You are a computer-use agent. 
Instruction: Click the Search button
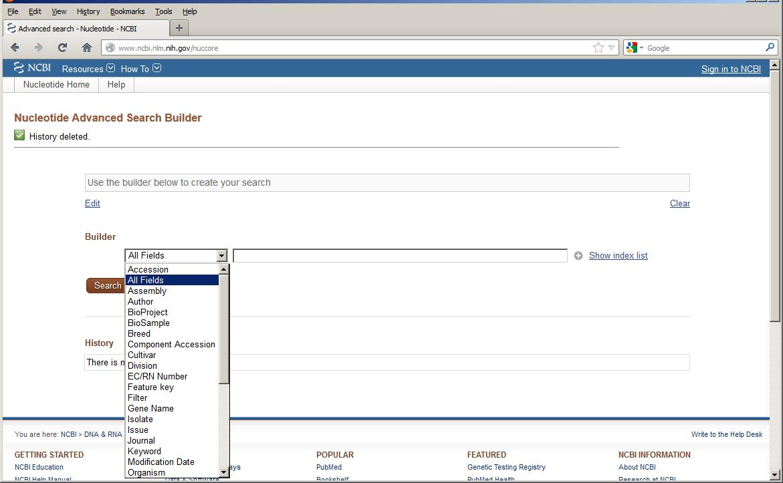pyautogui.click(x=106, y=285)
